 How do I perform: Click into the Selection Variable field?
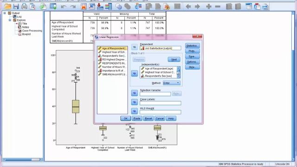coord(155,94)
